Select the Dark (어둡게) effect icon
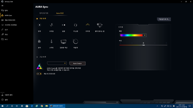This screenshot has width=193, height=108. pos(75,41)
